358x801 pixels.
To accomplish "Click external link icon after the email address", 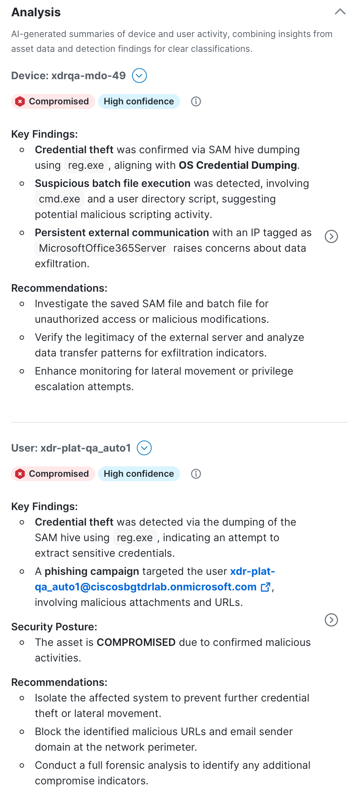I will [266, 587].
